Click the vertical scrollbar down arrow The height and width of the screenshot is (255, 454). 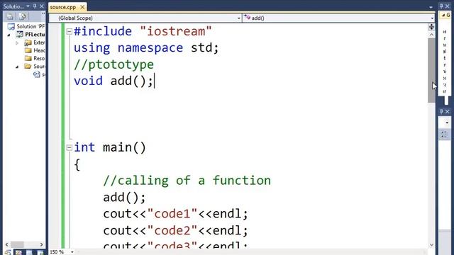tap(431, 245)
